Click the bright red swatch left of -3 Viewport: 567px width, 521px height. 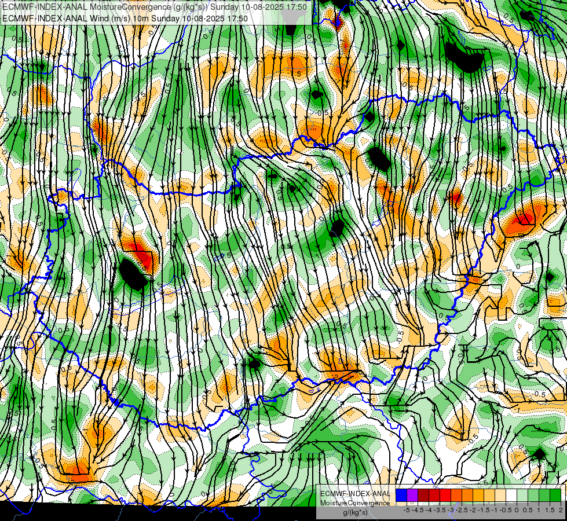445,496
